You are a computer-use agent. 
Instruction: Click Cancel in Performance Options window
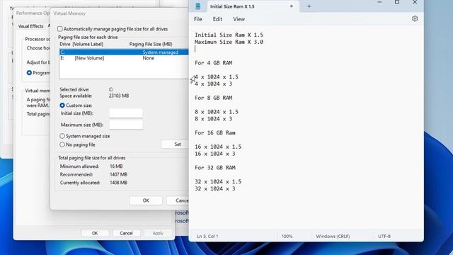tap(126, 233)
